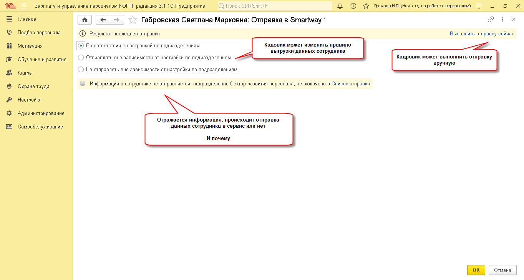Image resolution: width=524 pixels, height=280 pixels.
Task: Open the Самообслуживание section
Action: tap(36, 127)
